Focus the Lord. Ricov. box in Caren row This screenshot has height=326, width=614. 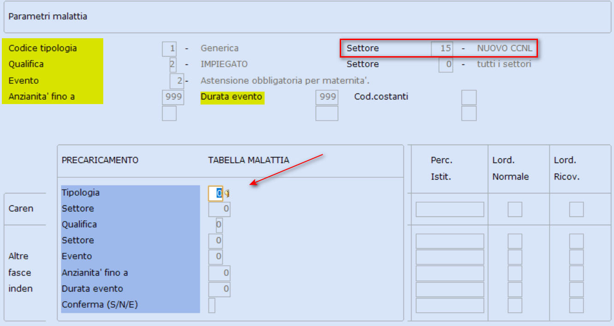pos(576,210)
